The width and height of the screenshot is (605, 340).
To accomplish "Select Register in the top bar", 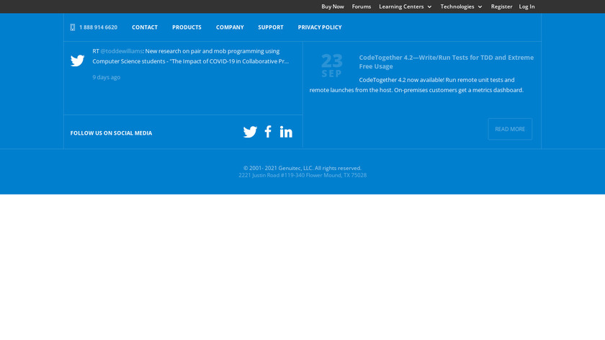I will click(x=501, y=6).
